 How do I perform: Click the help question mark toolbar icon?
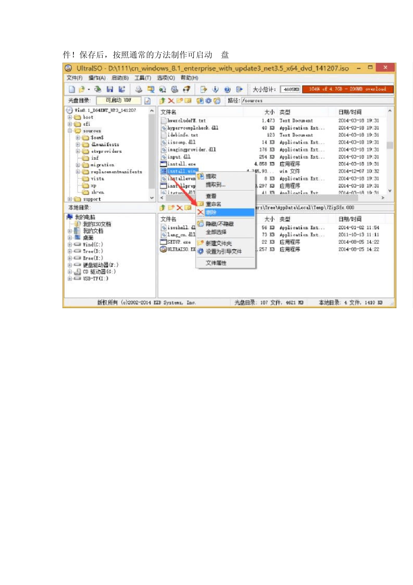click(227, 89)
